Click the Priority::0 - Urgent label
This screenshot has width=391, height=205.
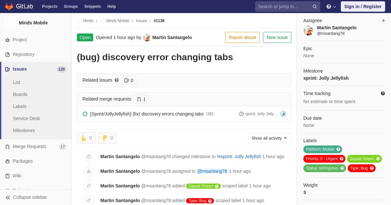click(x=324, y=159)
